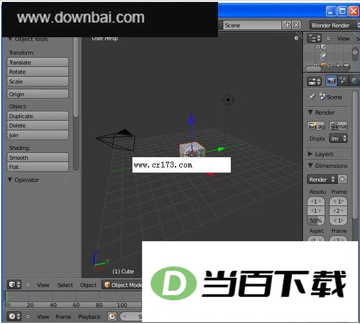
Task: Click the RenderLayers icon in outliner
Action: 323,47
